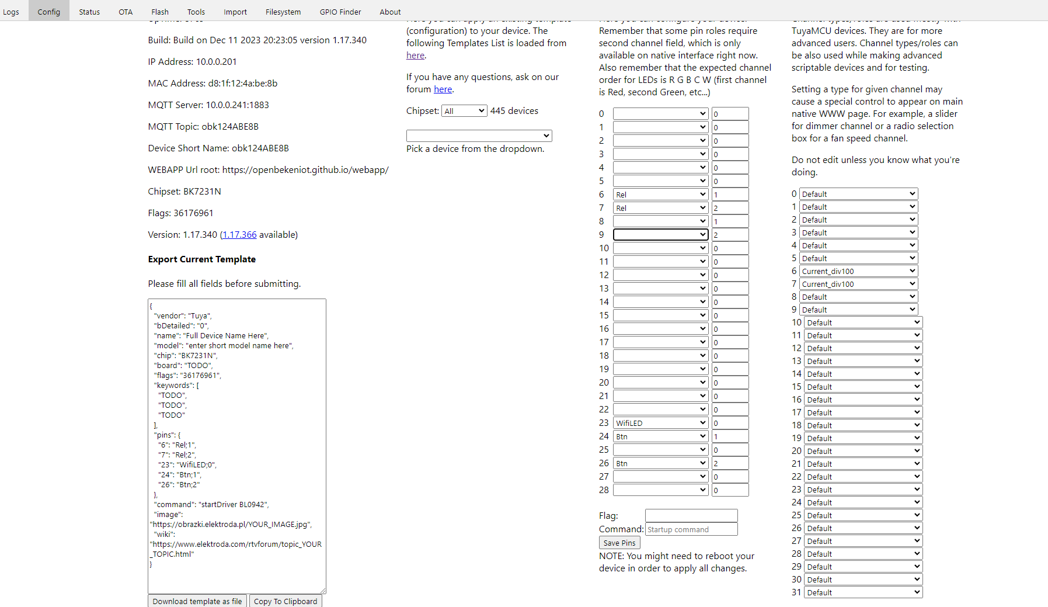Open pin 24 Btn role dropdown
Screen dimensions: 1048x607
(661, 436)
